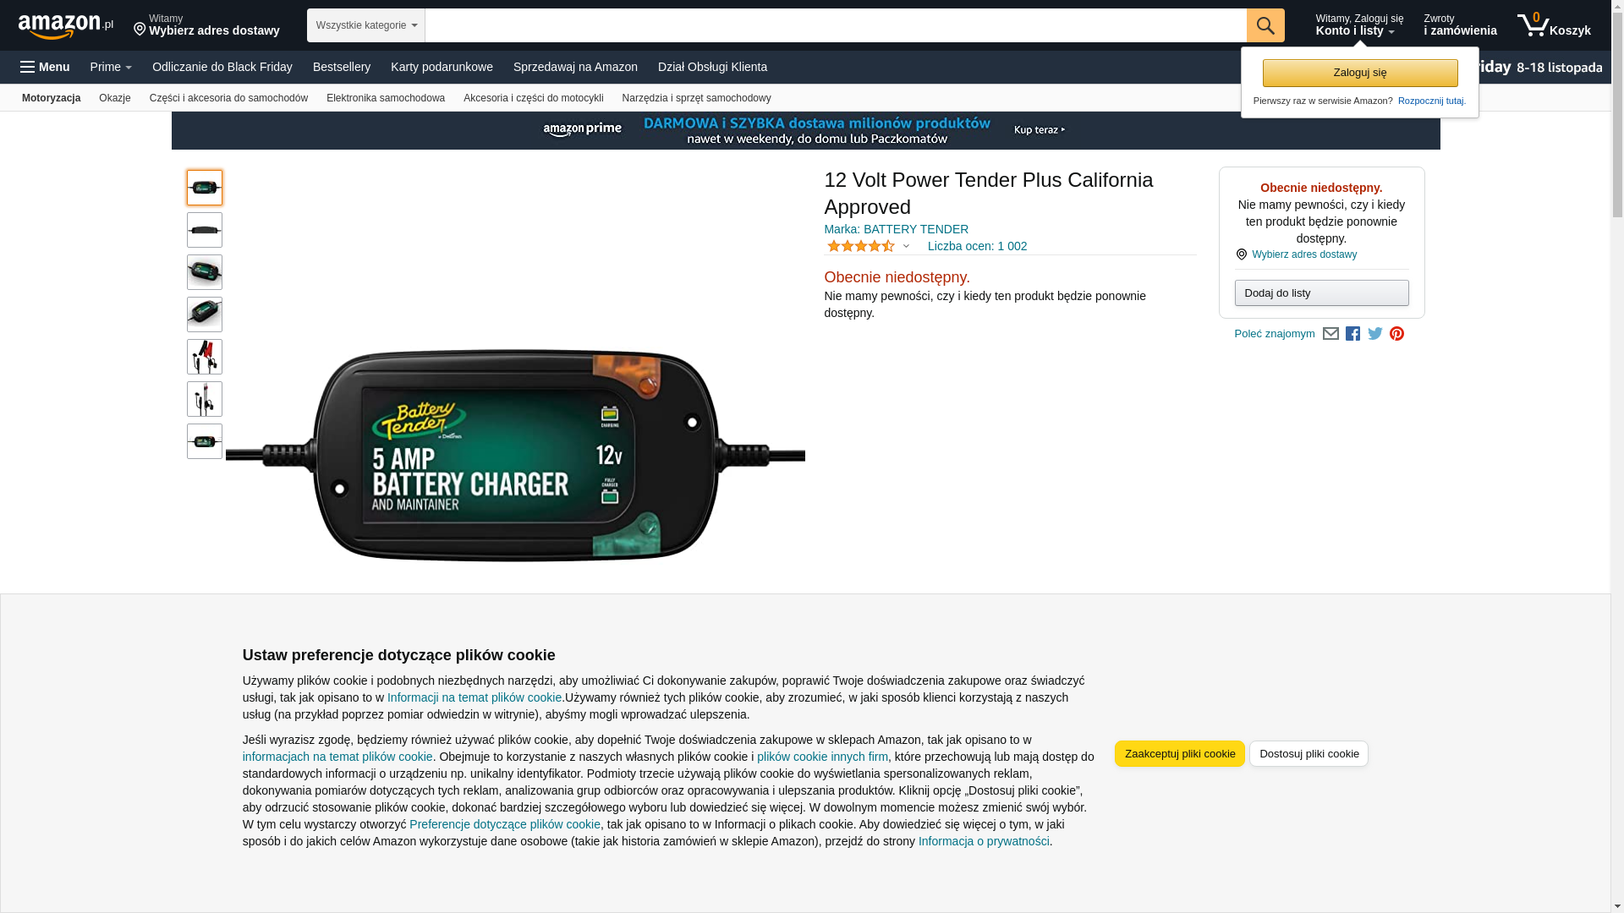The height and width of the screenshot is (913, 1624).
Task: Open Bestsellery in the navigation bar
Action: tap(342, 67)
